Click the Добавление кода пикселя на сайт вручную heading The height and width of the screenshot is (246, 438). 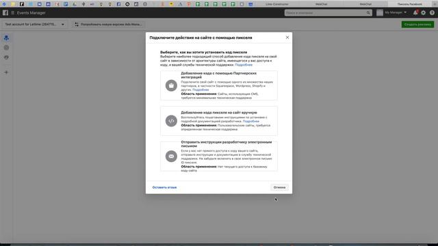[x=219, y=113]
